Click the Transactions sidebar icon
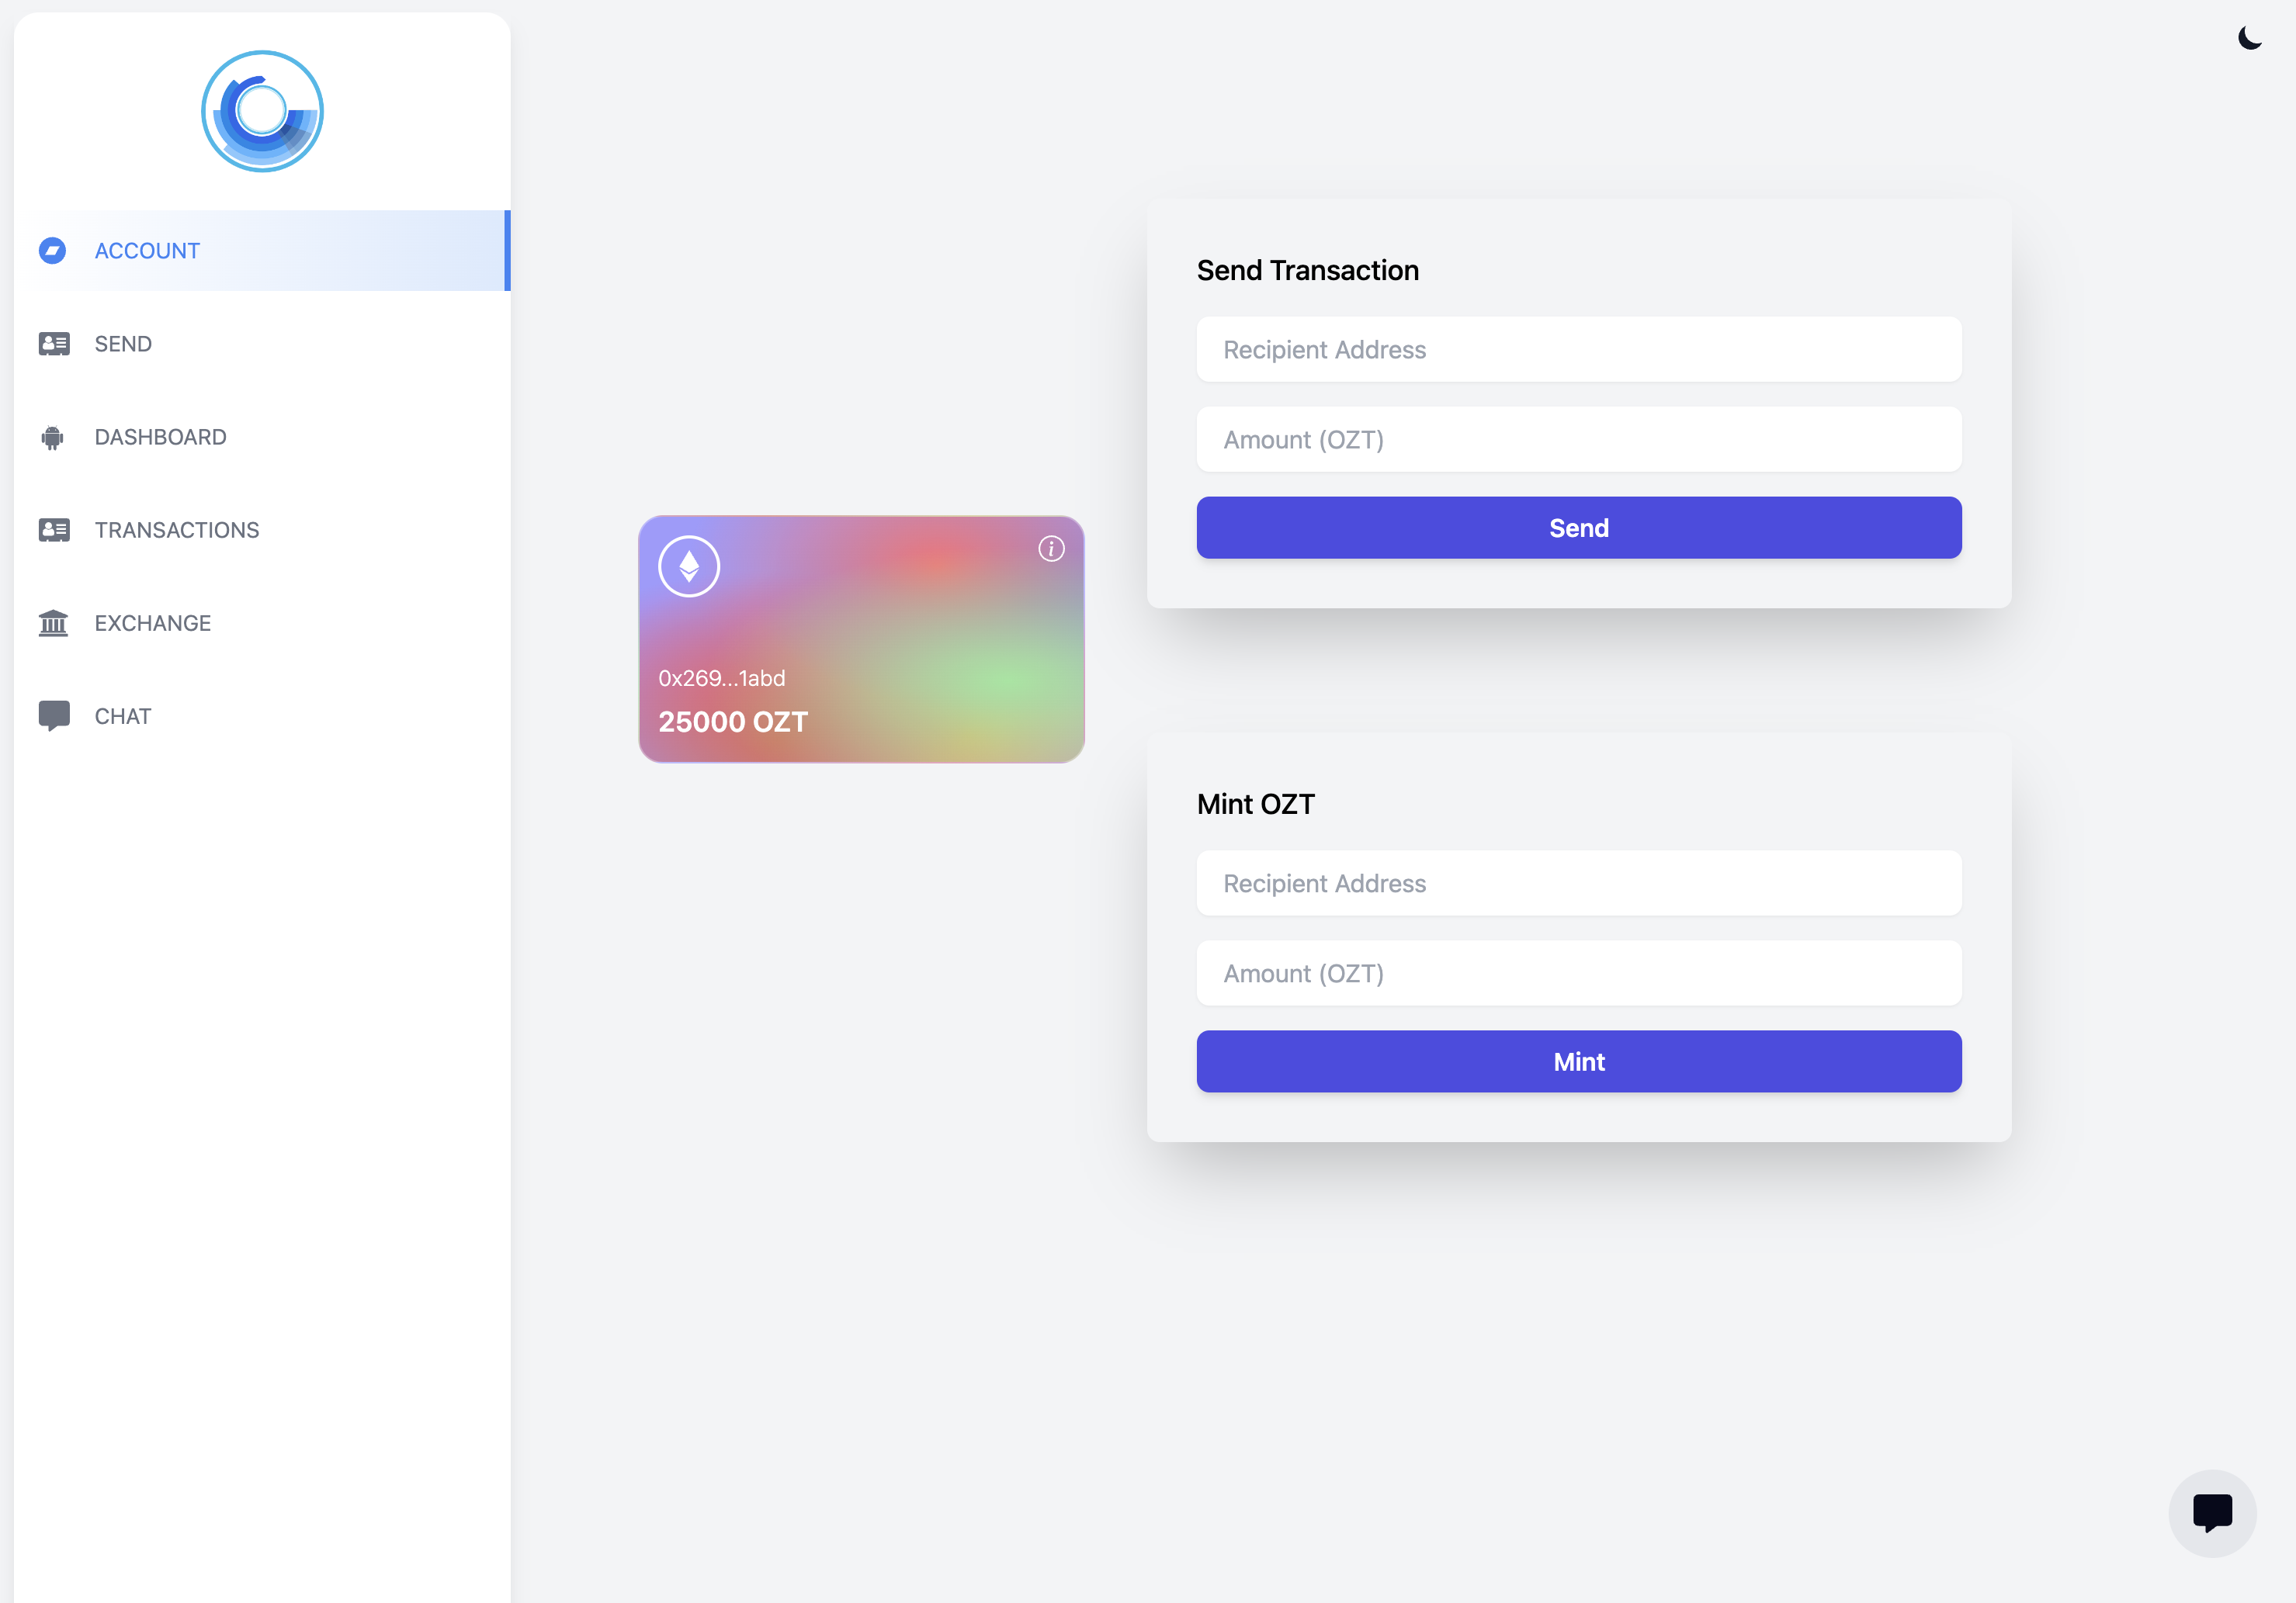Screen dimensions: 2296x1603 pos(54,528)
